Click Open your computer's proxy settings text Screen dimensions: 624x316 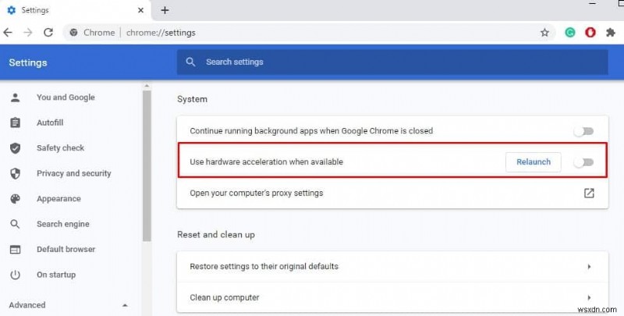(257, 194)
